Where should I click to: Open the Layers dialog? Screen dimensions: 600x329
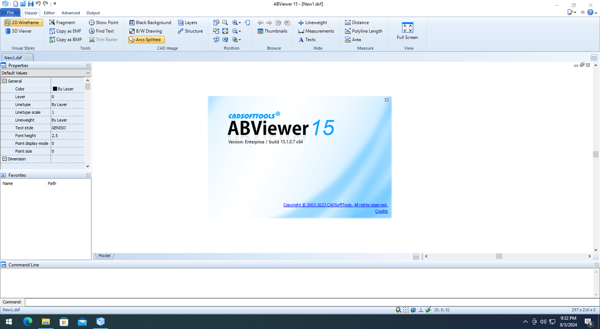coord(187,22)
